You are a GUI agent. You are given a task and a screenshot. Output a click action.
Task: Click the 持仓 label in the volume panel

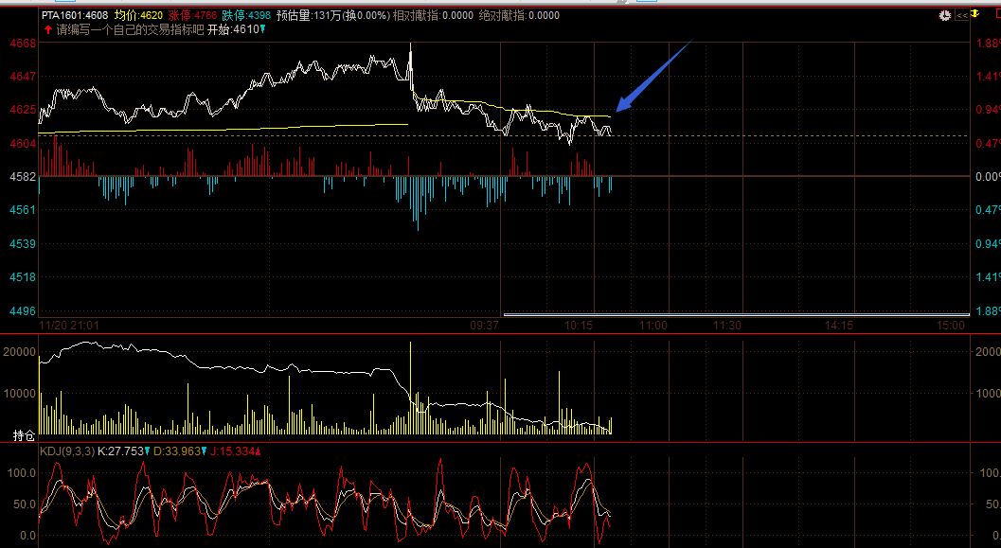[24, 435]
